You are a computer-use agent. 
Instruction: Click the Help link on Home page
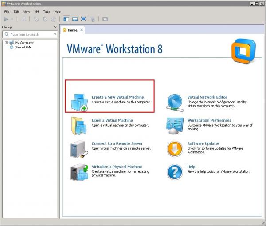coord(191,167)
